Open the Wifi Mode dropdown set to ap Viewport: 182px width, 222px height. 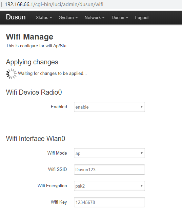coord(109,153)
